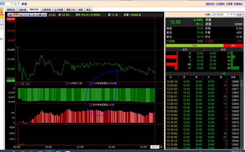Expand the date picker dropdown arrow
The width and height of the screenshot is (245, 152).
[x=228, y=14]
